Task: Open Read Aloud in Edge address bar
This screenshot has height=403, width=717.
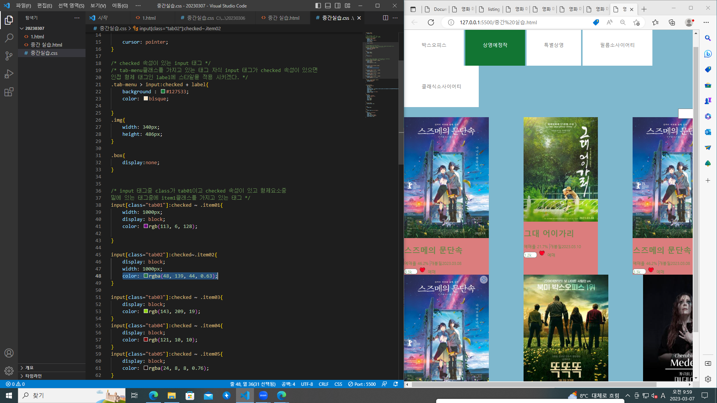Action: tap(609, 22)
